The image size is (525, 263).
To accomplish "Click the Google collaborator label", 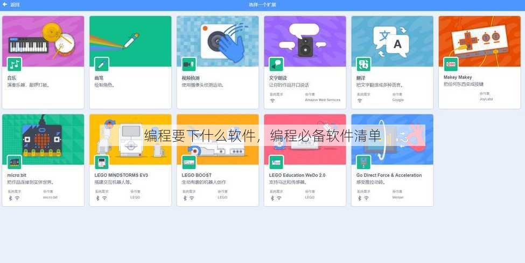I will 398,100.
